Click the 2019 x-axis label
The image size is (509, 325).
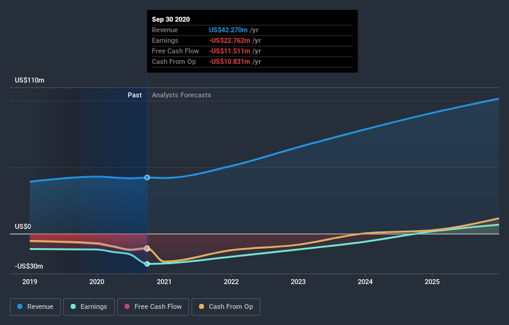click(x=30, y=282)
